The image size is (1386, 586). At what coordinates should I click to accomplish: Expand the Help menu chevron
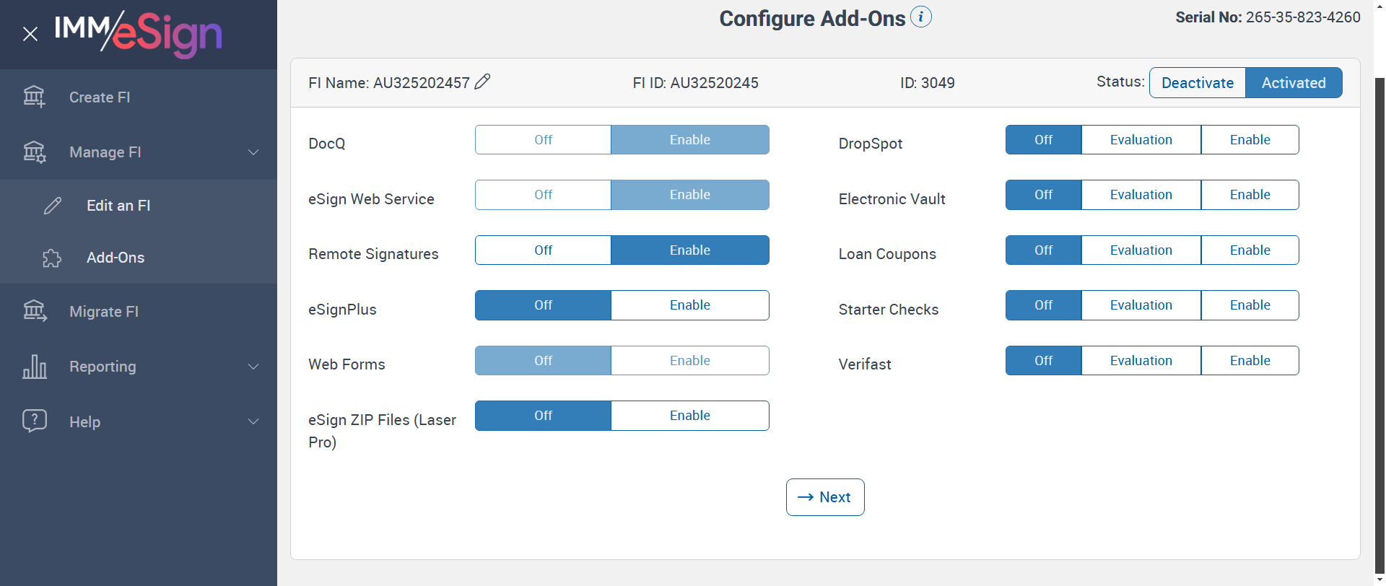click(253, 421)
